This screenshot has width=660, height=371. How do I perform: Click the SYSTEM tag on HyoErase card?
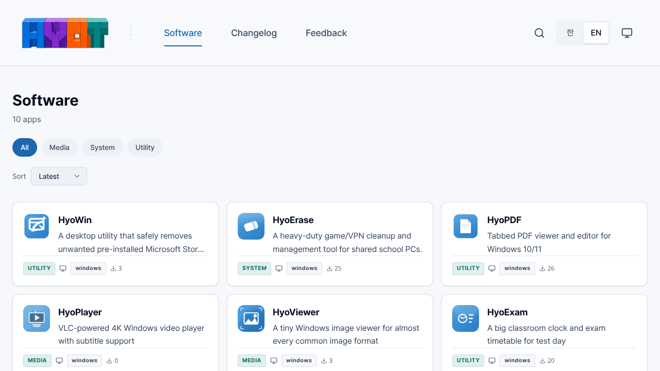(254, 268)
